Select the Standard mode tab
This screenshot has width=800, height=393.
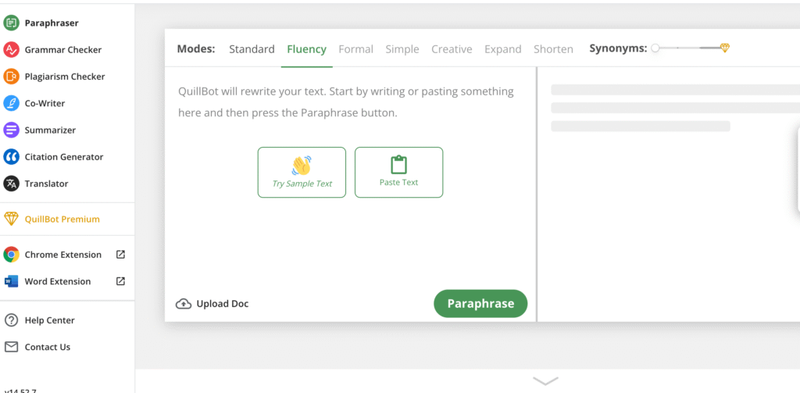tap(252, 49)
